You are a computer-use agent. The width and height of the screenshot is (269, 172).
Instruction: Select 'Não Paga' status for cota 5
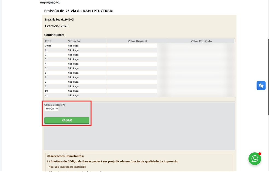click(87, 68)
